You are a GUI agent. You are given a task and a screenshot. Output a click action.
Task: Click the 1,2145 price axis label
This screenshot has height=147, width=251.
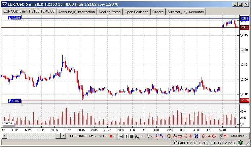[244, 35]
